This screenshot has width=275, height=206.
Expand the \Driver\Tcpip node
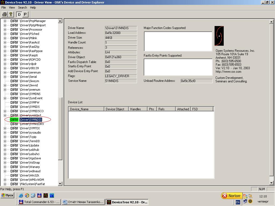[x=5, y=137]
